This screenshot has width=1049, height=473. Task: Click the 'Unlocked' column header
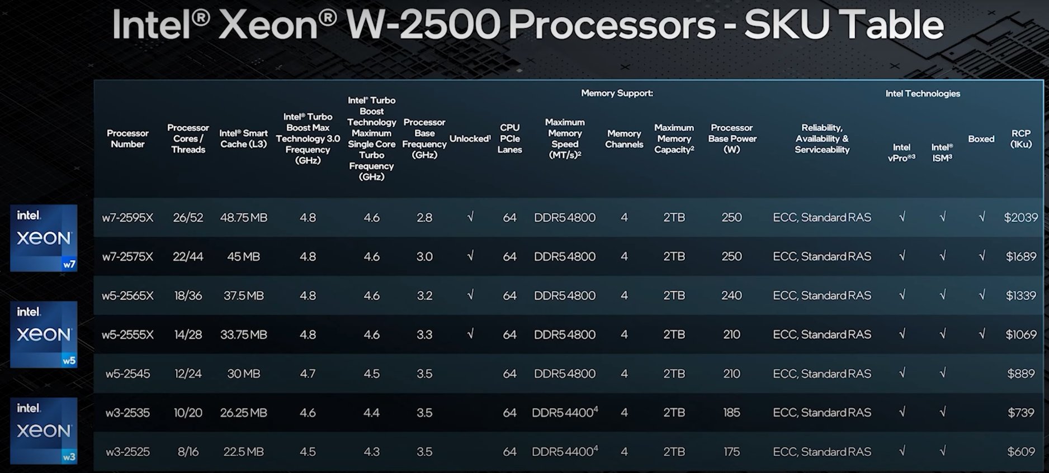[x=470, y=138]
